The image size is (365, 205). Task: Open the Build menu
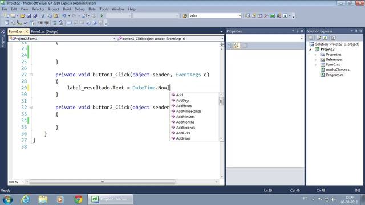(x=67, y=9)
